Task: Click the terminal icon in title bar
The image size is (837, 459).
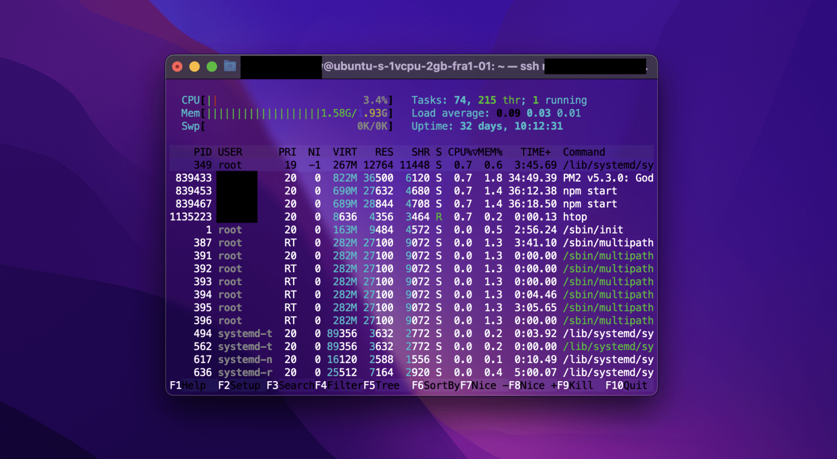Action: 230,66
